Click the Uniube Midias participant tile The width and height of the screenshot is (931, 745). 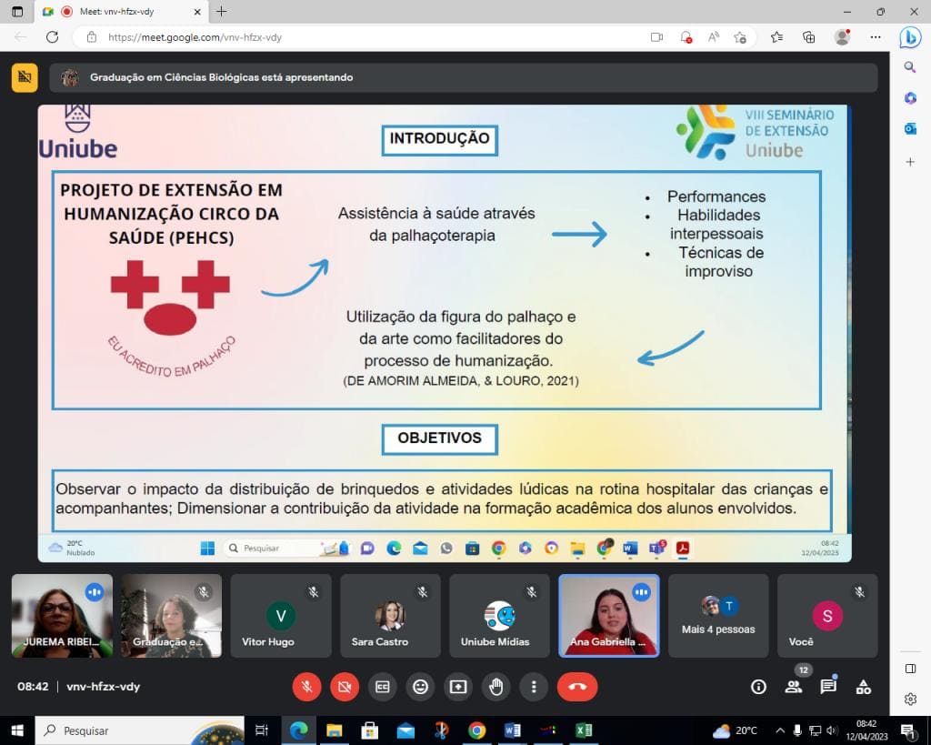(x=499, y=616)
